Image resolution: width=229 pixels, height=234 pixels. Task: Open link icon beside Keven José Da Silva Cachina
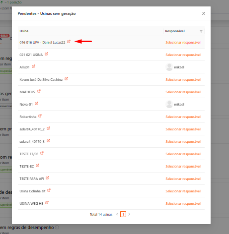[66, 79]
